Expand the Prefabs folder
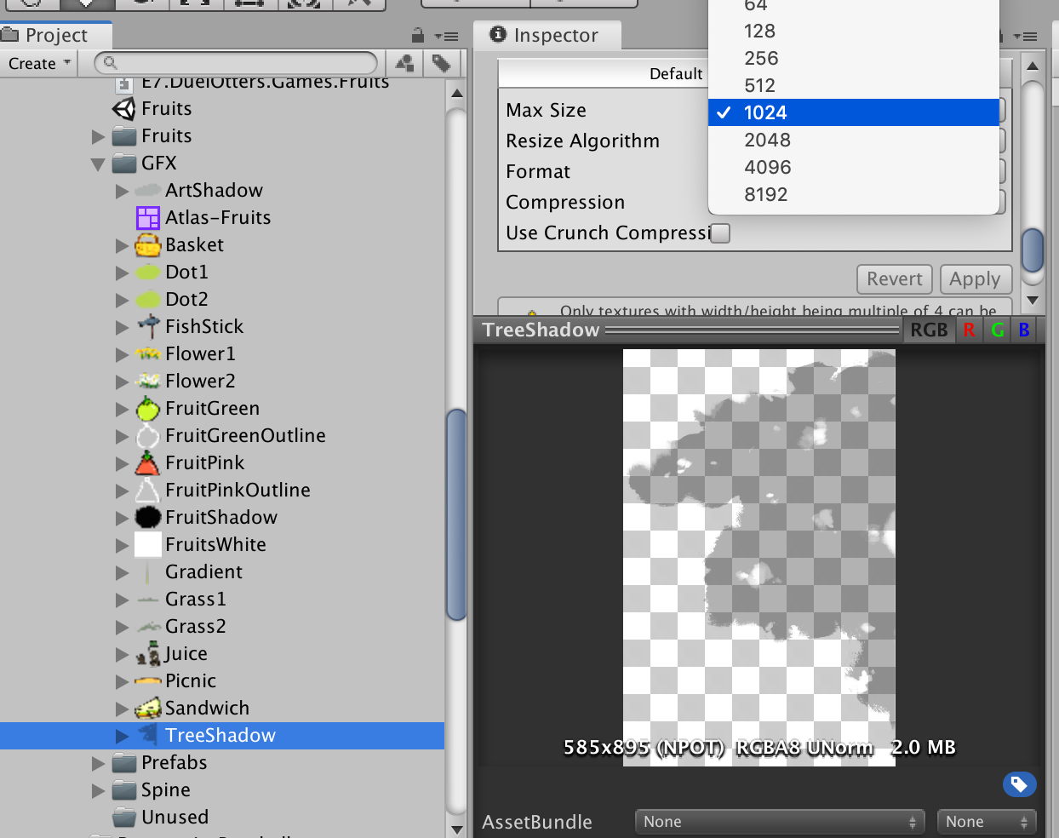Viewport: 1059px width, 838px height. [x=98, y=763]
